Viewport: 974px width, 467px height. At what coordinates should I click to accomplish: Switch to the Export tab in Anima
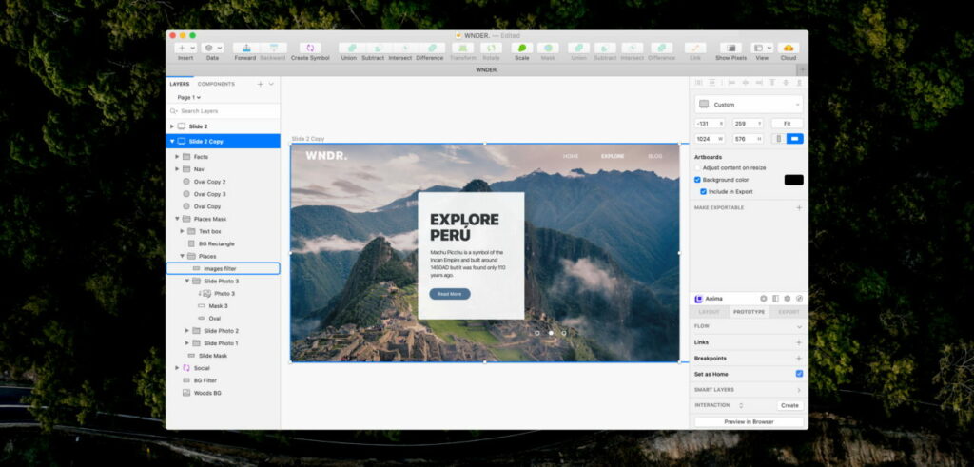pyautogui.click(x=789, y=312)
